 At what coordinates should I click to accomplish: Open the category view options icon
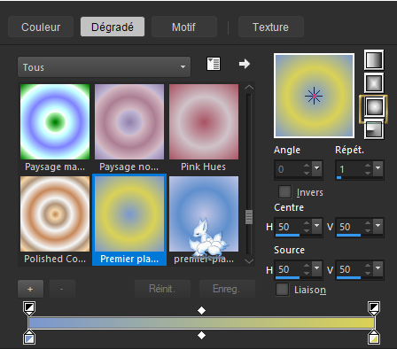click(214, 64)
